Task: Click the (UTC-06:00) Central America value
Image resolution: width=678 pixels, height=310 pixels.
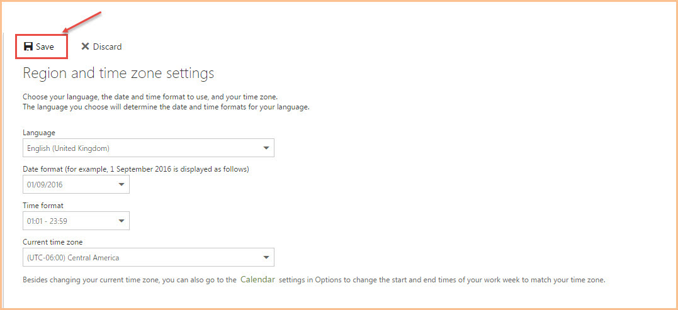Action: pyautogui.click(x=73, y=258)
